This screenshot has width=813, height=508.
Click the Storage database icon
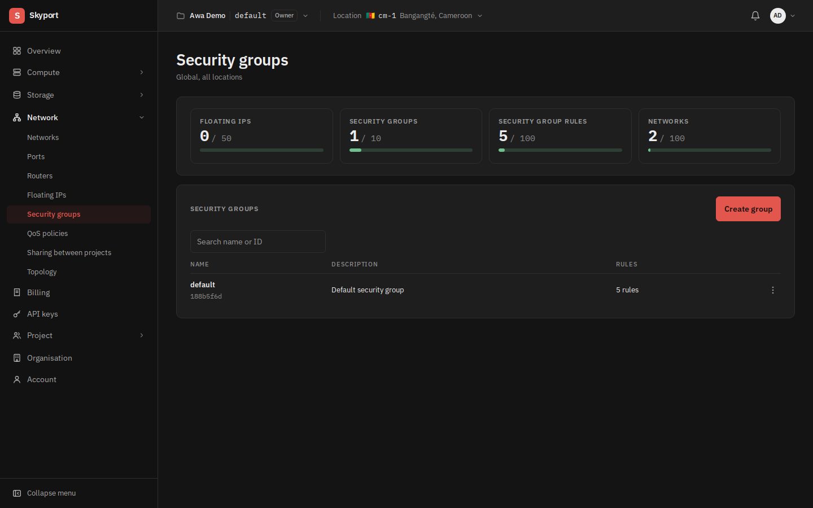point(17,95)
